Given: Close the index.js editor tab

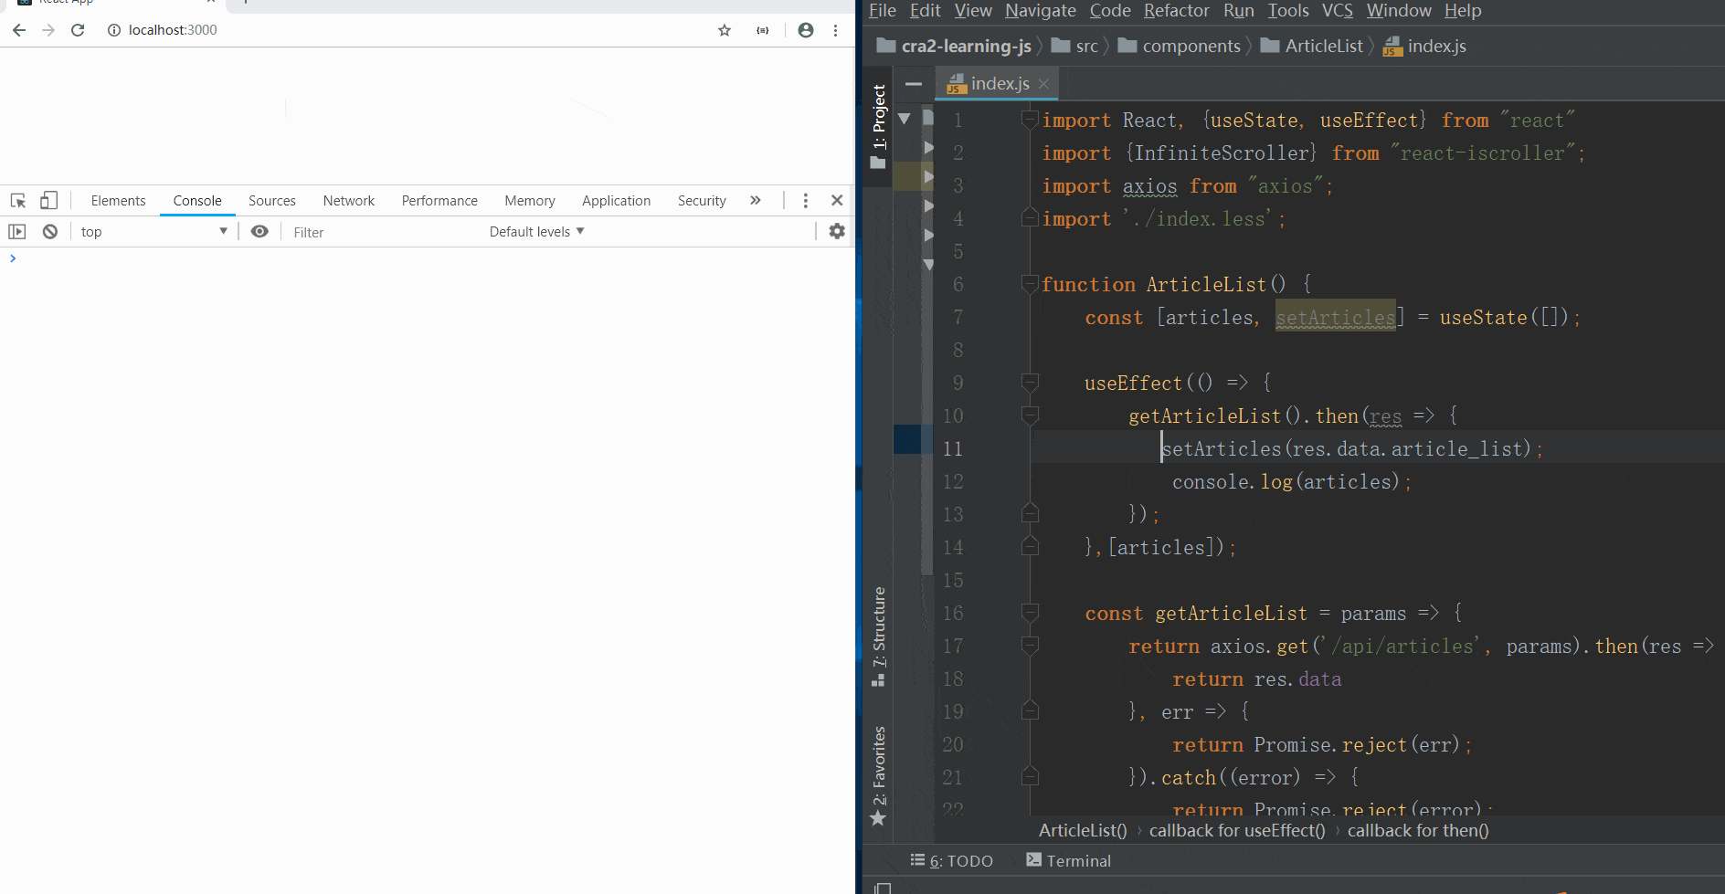Looking at the screenshot, I should coord(1043,84).
